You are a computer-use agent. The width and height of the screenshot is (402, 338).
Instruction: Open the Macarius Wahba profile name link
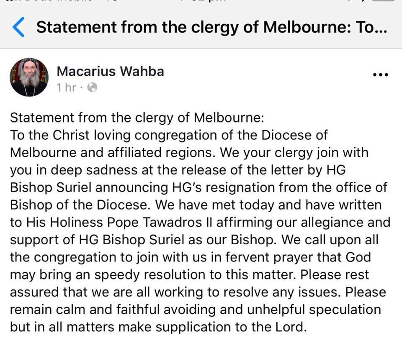coord(110,71)
